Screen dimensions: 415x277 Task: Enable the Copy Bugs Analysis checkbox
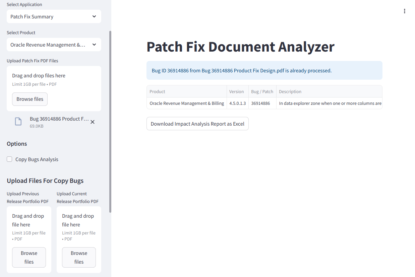[10, 159]
